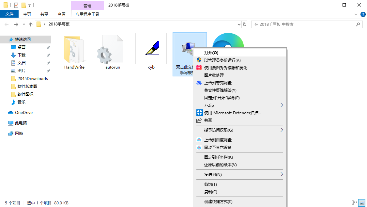Screen dimensions: 367x207
Task: Open the HandWrite folder icon
Action: [74, 50]
